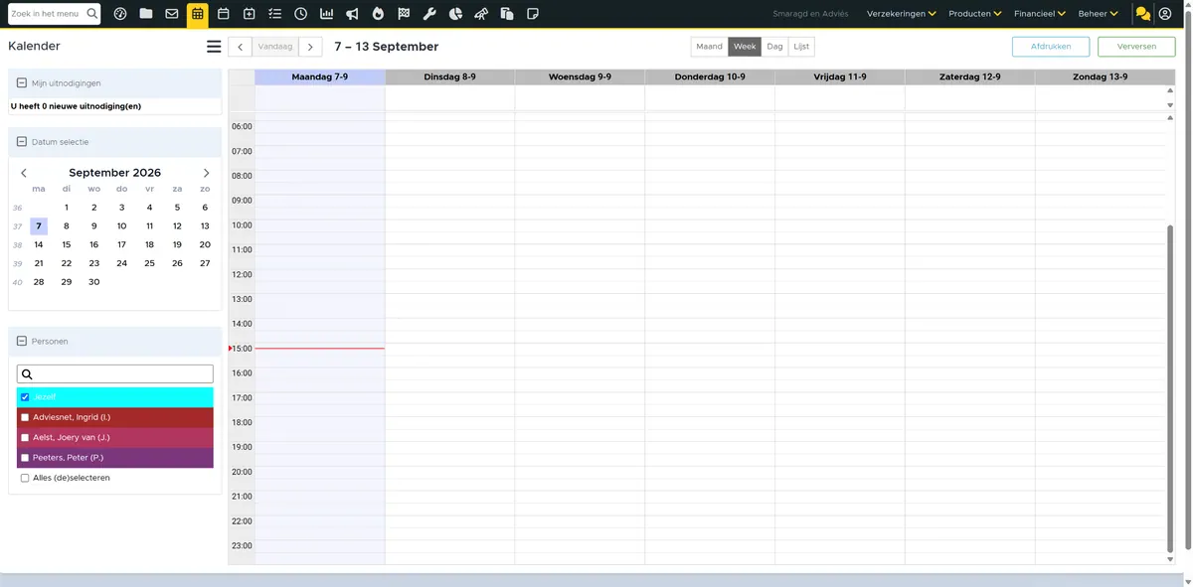Select the Week view tab
The height and width of the screenshot is (587, 1193).
745,47
